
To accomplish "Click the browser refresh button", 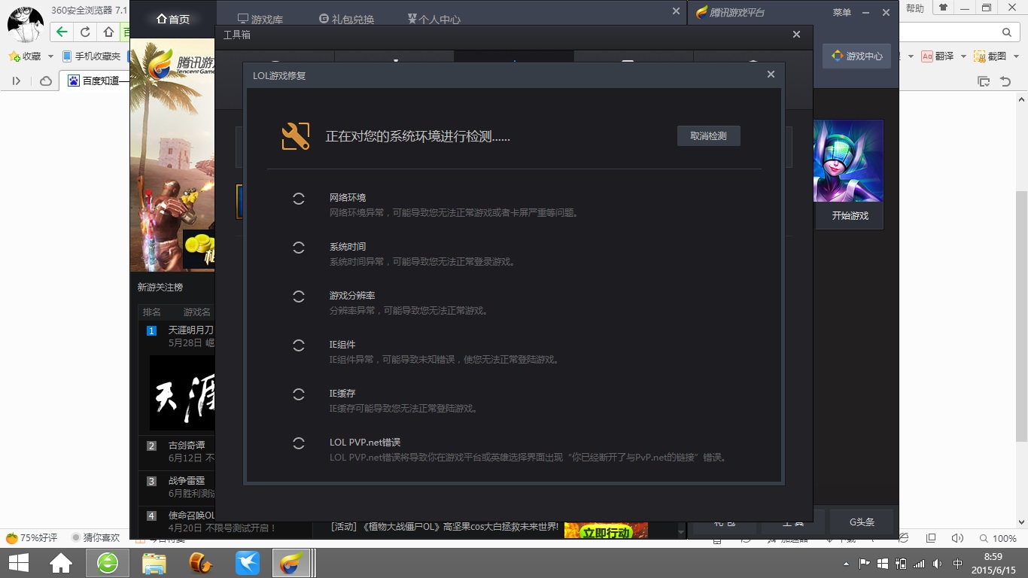I will [x=85, y=32].
